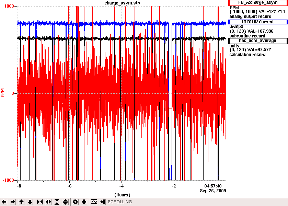Click the PPM label under FB_A:charge_asym
288x206 pixels.
[x=234, y=8]
